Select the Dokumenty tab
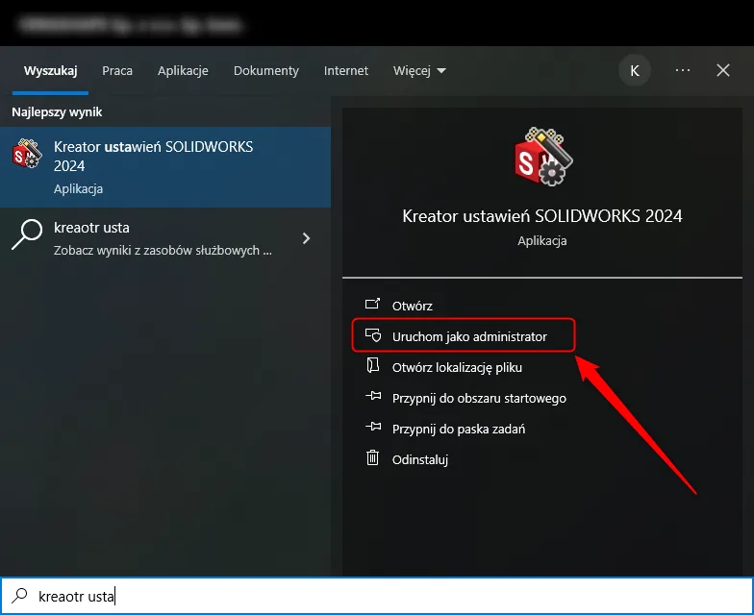The width and height of the screenshot is (754, 615). 265,71
